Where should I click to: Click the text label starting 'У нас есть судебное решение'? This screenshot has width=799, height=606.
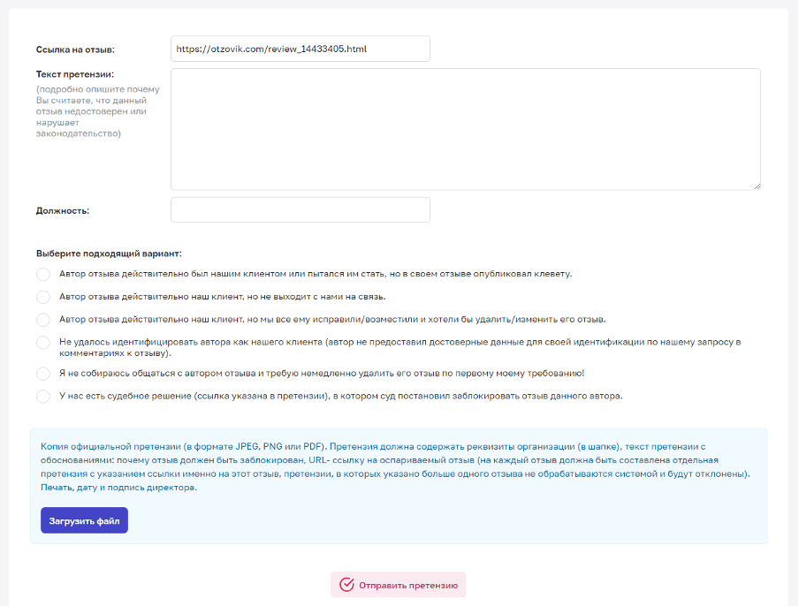tap(341, 397)
